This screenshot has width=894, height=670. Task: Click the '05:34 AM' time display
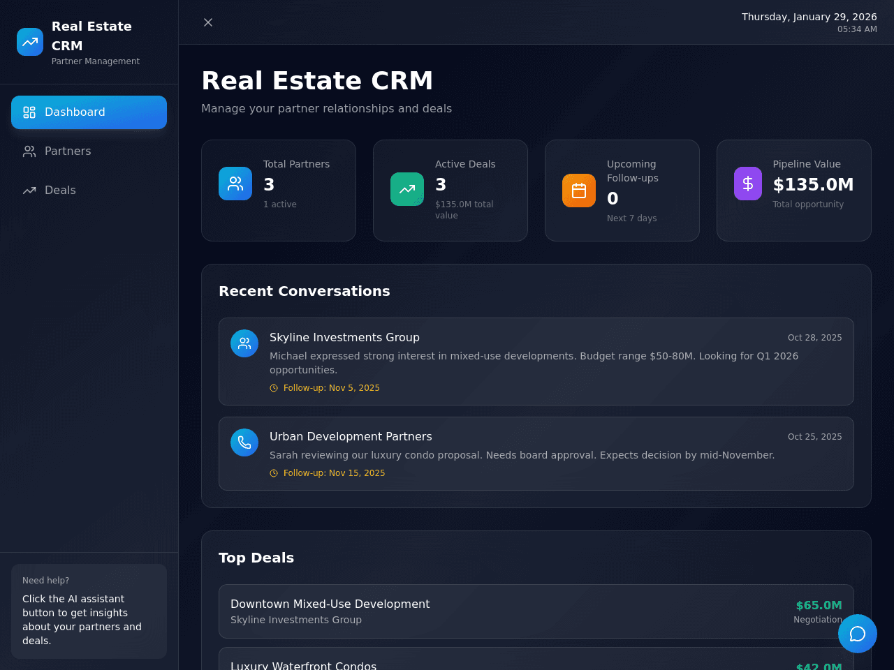(x=857, y=29)
